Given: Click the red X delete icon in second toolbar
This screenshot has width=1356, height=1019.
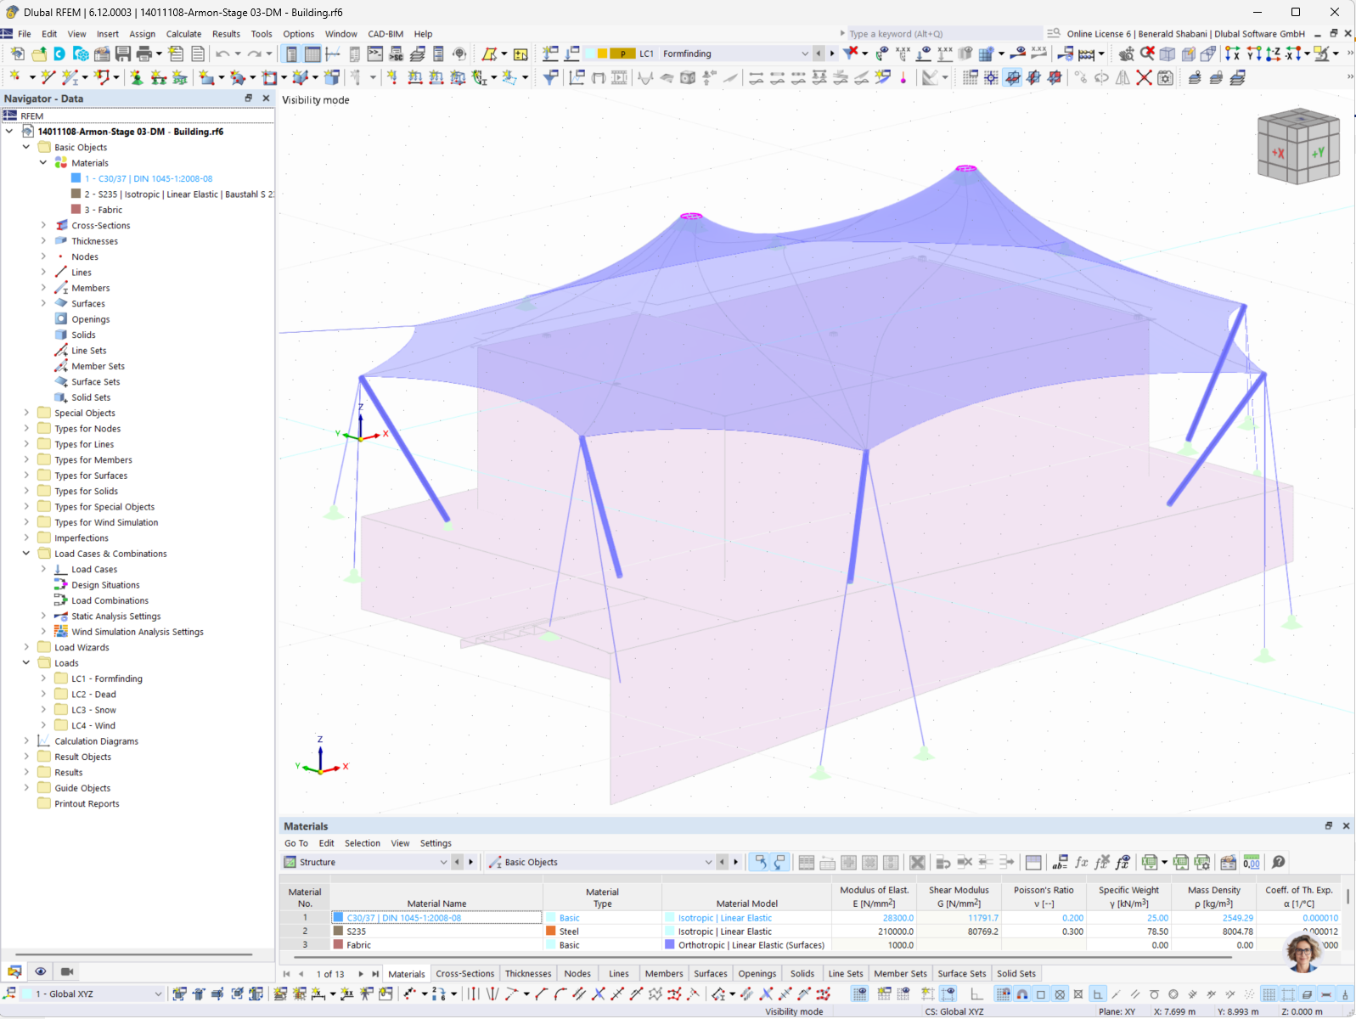Looking at the screenshot, I should pyautogui.click(x=1145, y=77).
